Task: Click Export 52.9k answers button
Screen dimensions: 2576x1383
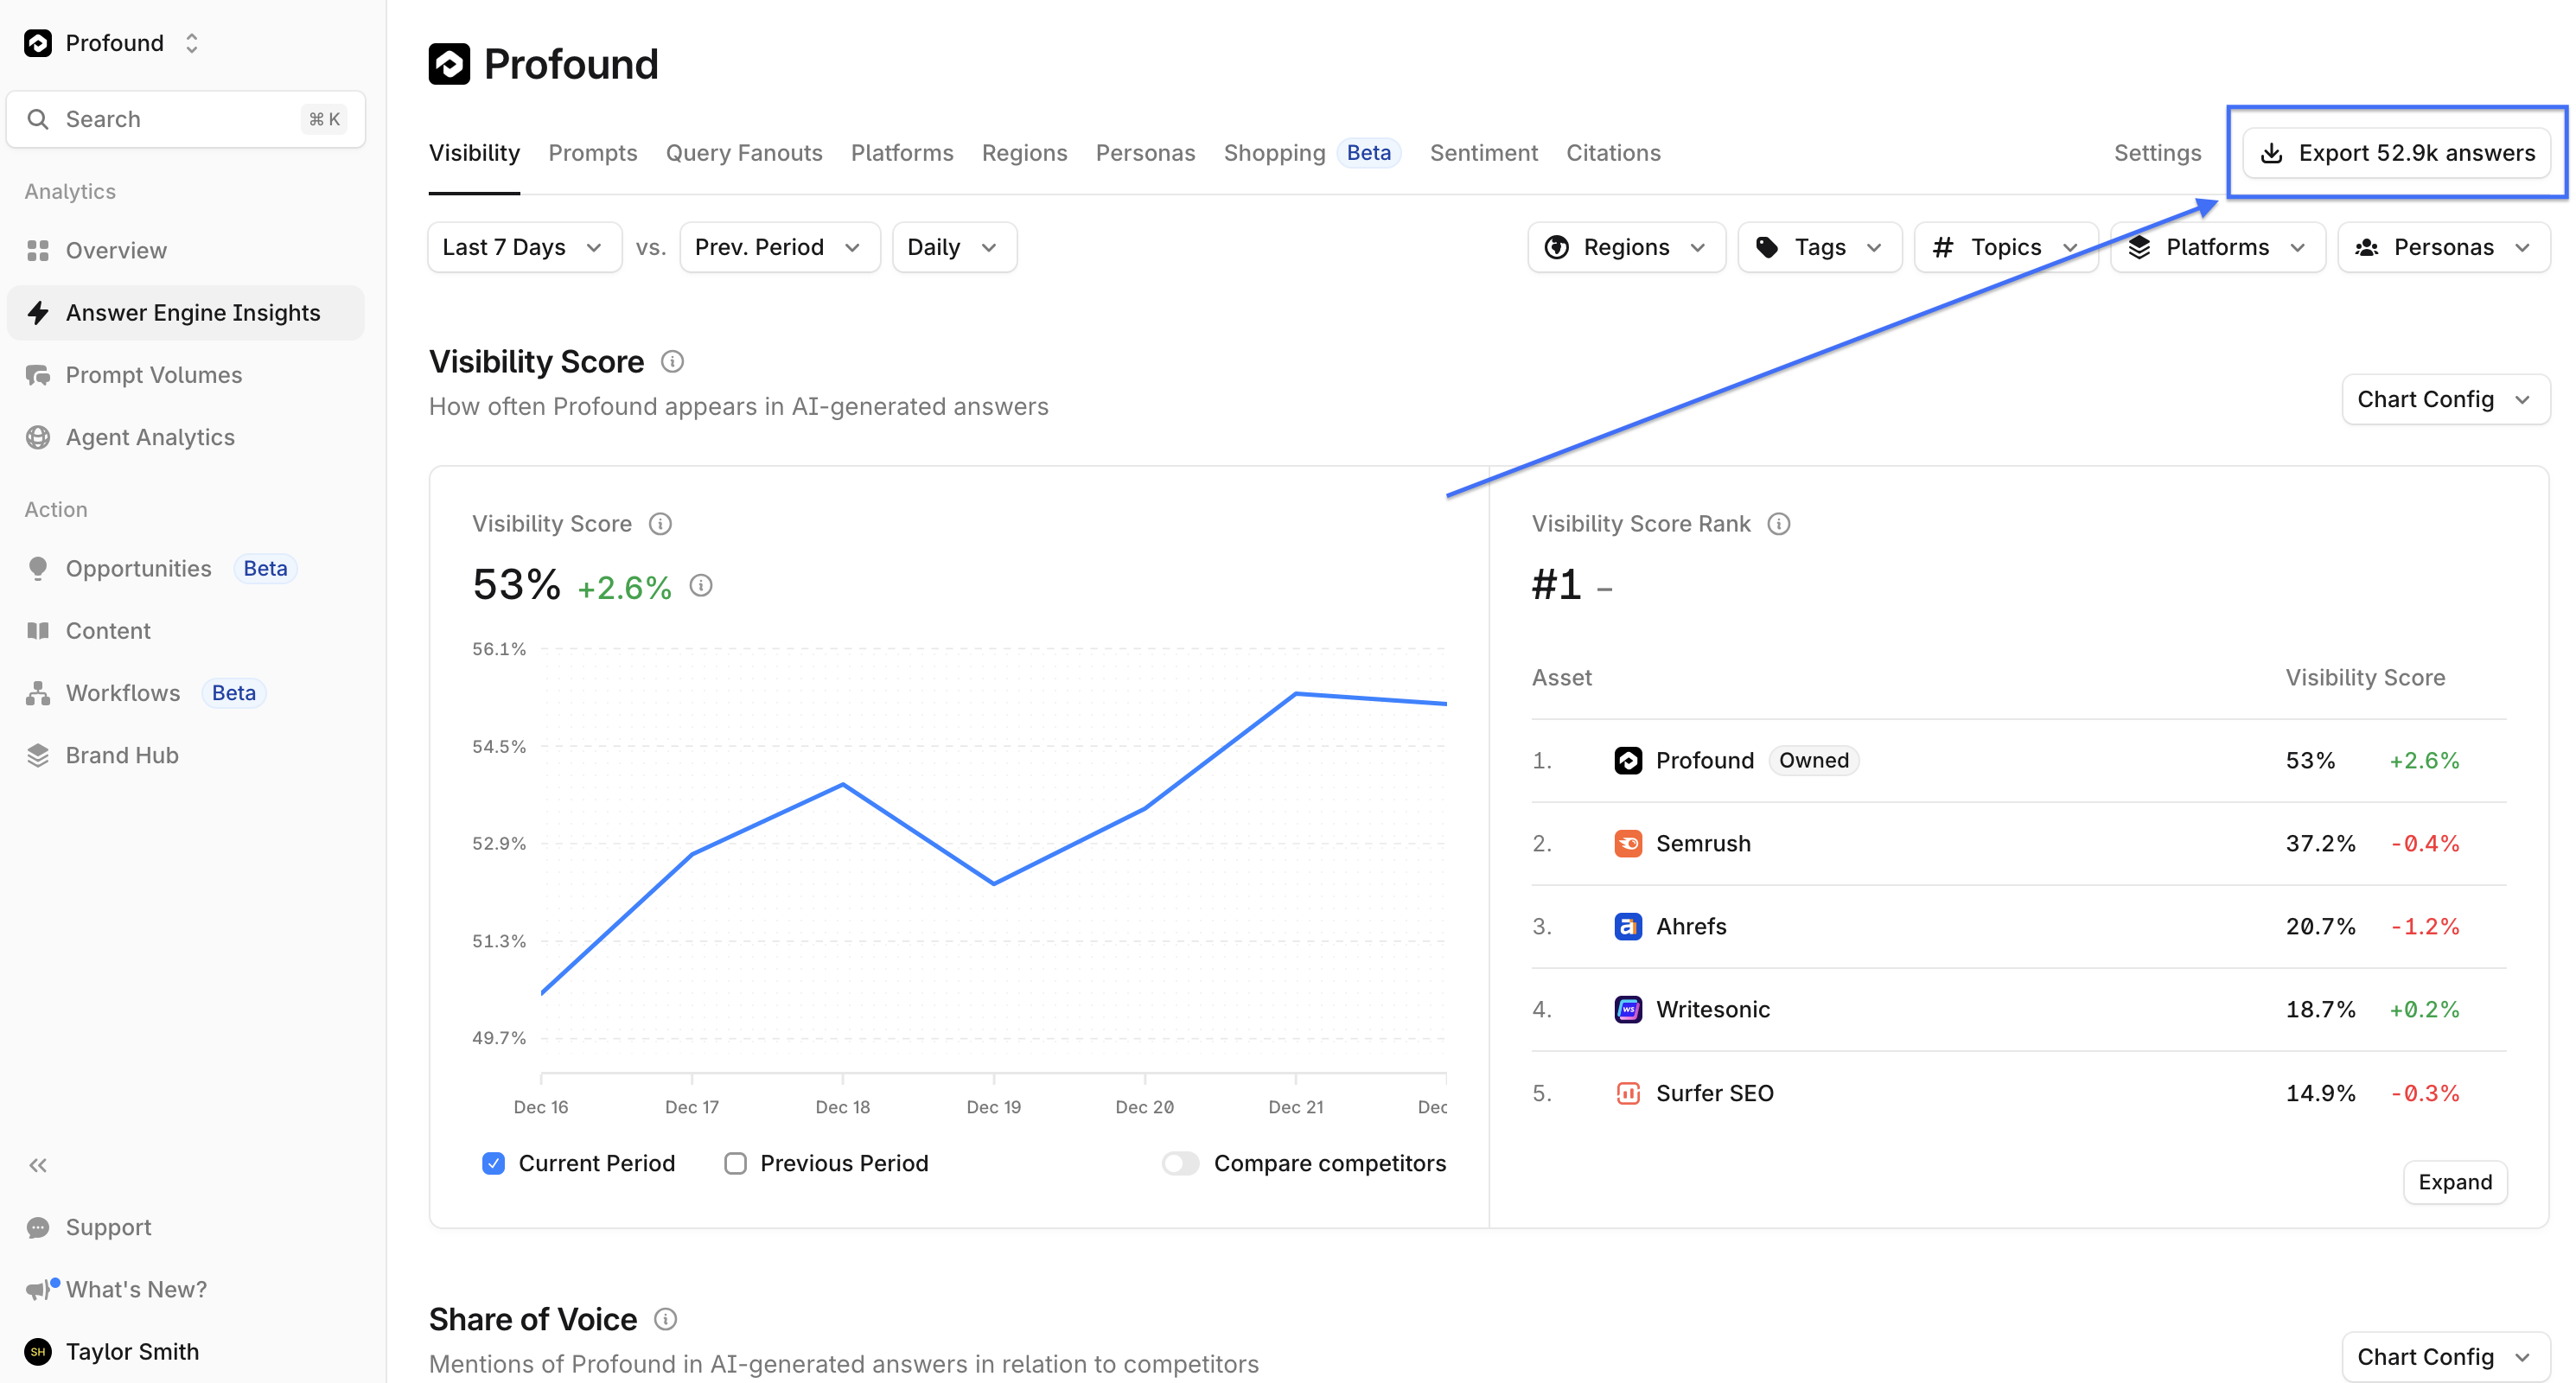Action: click(x=2396, y=153)
